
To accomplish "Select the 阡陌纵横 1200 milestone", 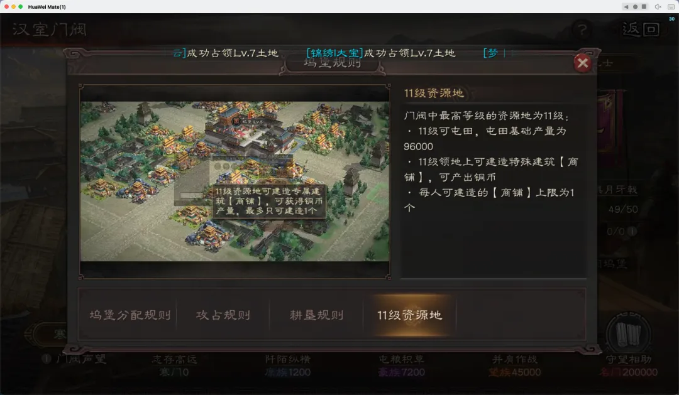I will click(x=287, y=365).
